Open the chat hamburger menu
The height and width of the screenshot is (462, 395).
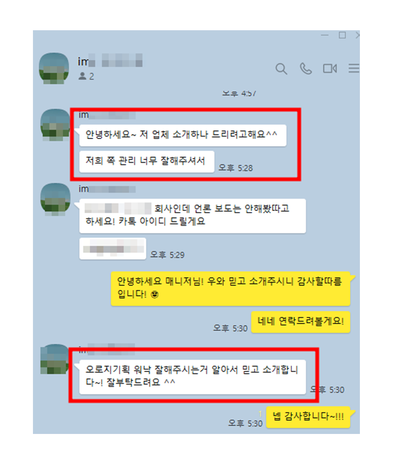click(x=354, y=68)
